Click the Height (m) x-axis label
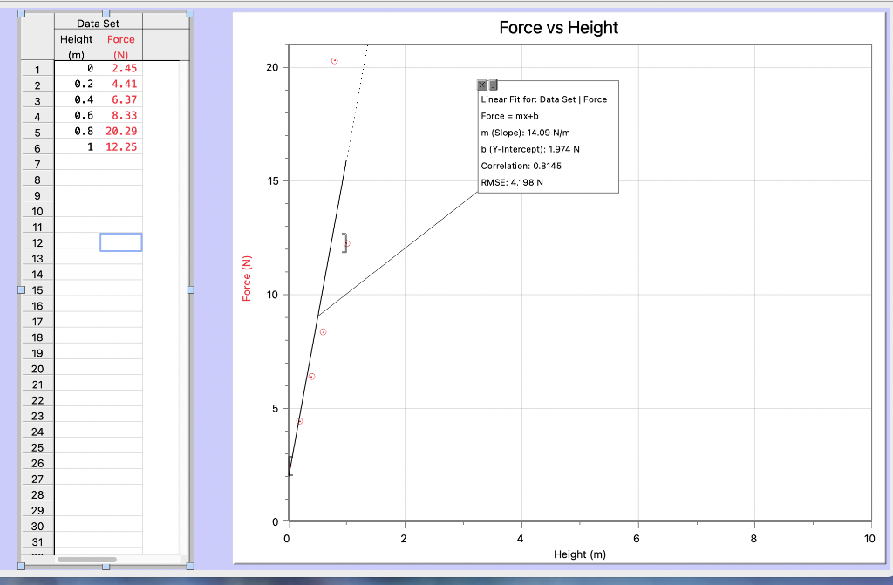 [578, 554]
